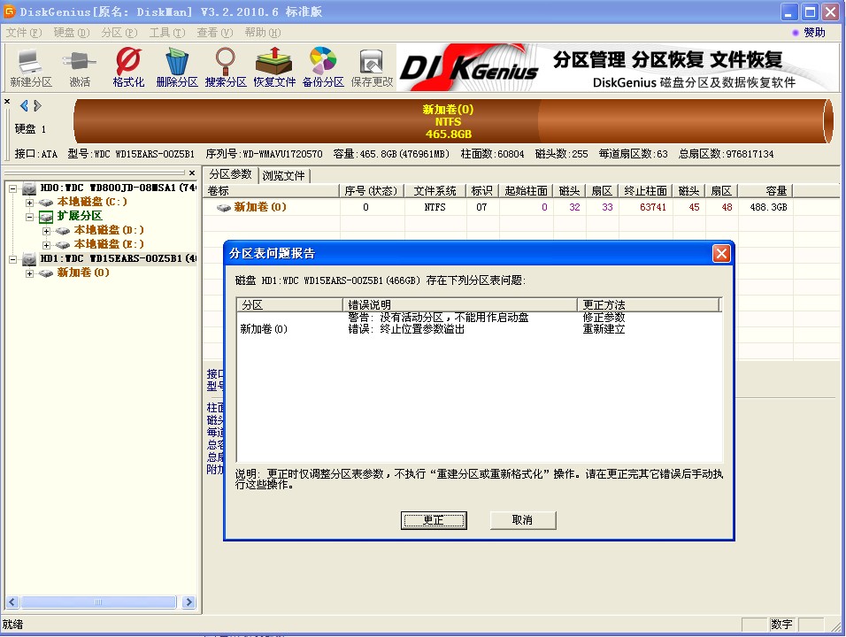Open the 文件(F) menu
The image size is (846, 637).
[x=24, y=33]
